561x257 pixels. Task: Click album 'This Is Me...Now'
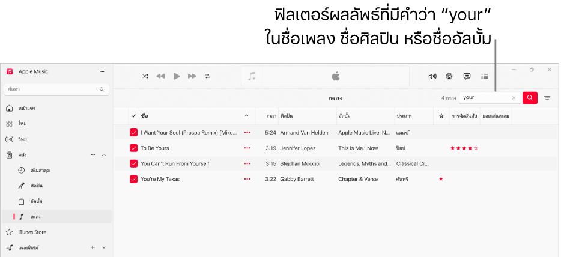pyautogui.click(x=358, y=148)
